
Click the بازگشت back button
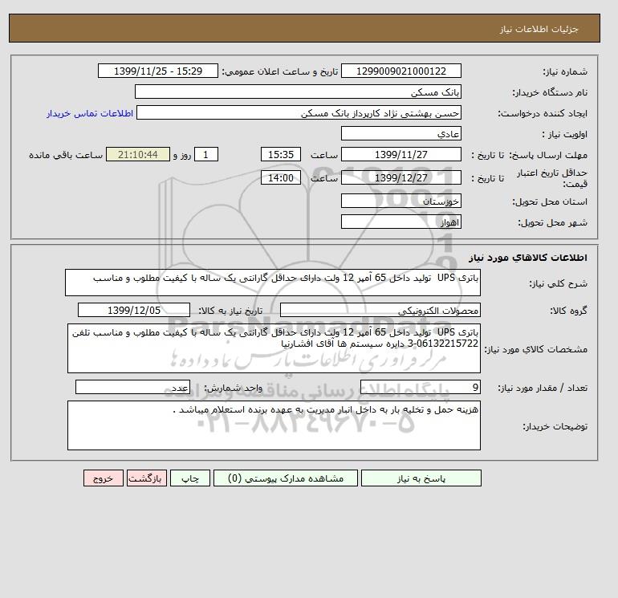[x=147, y=478]
